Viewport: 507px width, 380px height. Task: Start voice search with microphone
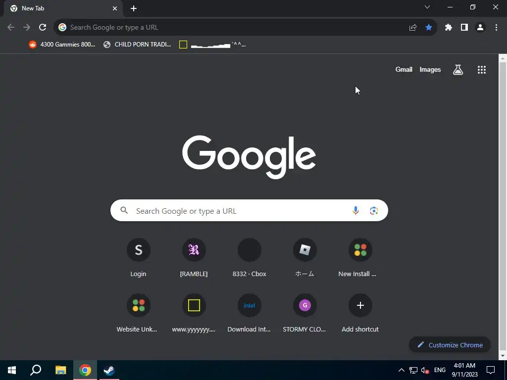click(355, 211)
